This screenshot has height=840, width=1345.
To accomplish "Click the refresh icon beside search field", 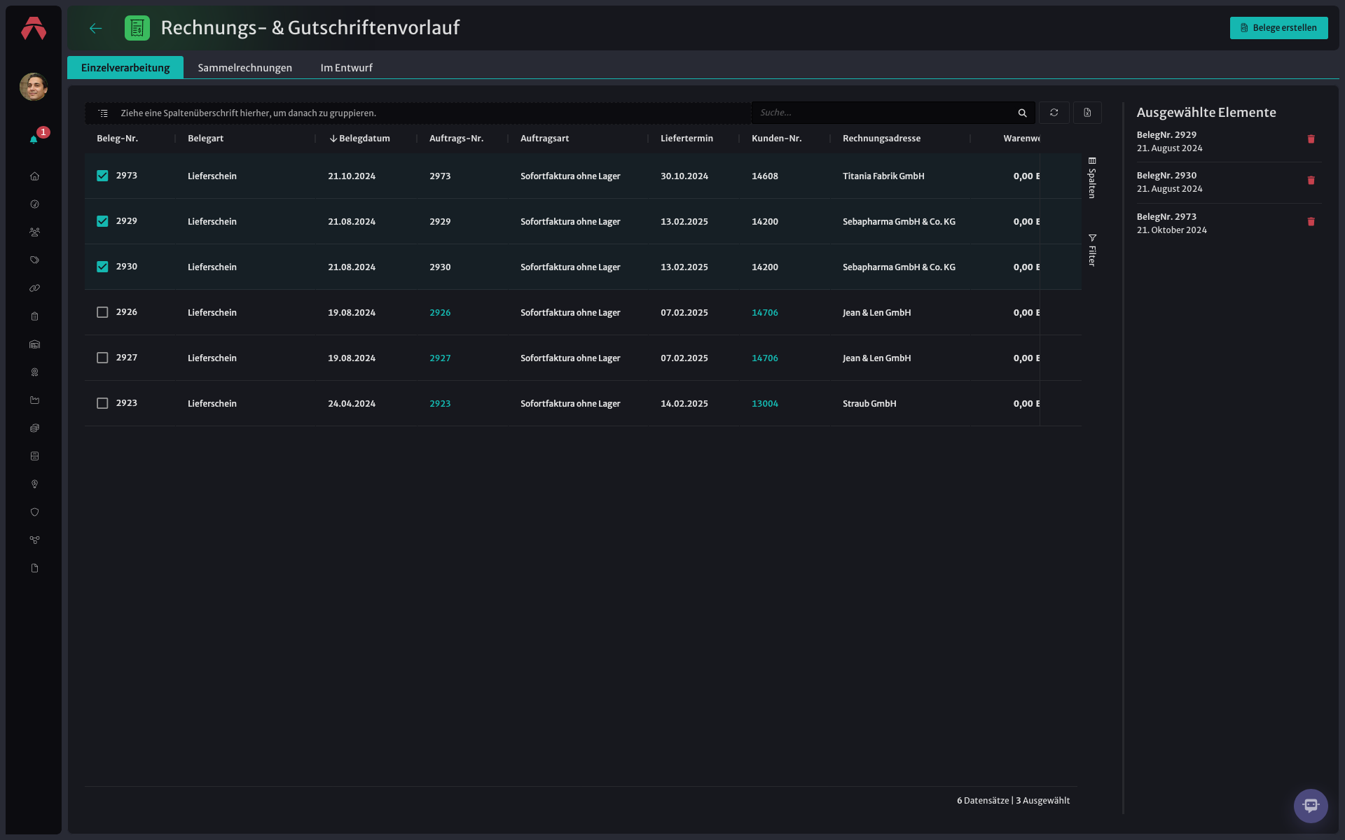I will pos(1054,113).
